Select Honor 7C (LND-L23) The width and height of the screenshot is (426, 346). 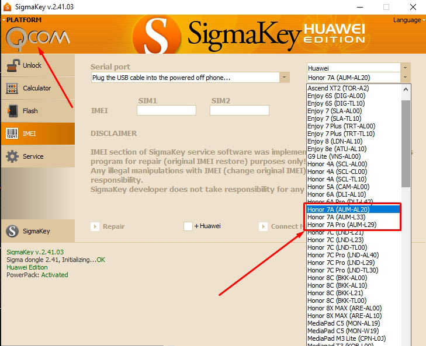pyautogui.click(x=354, y=240)
